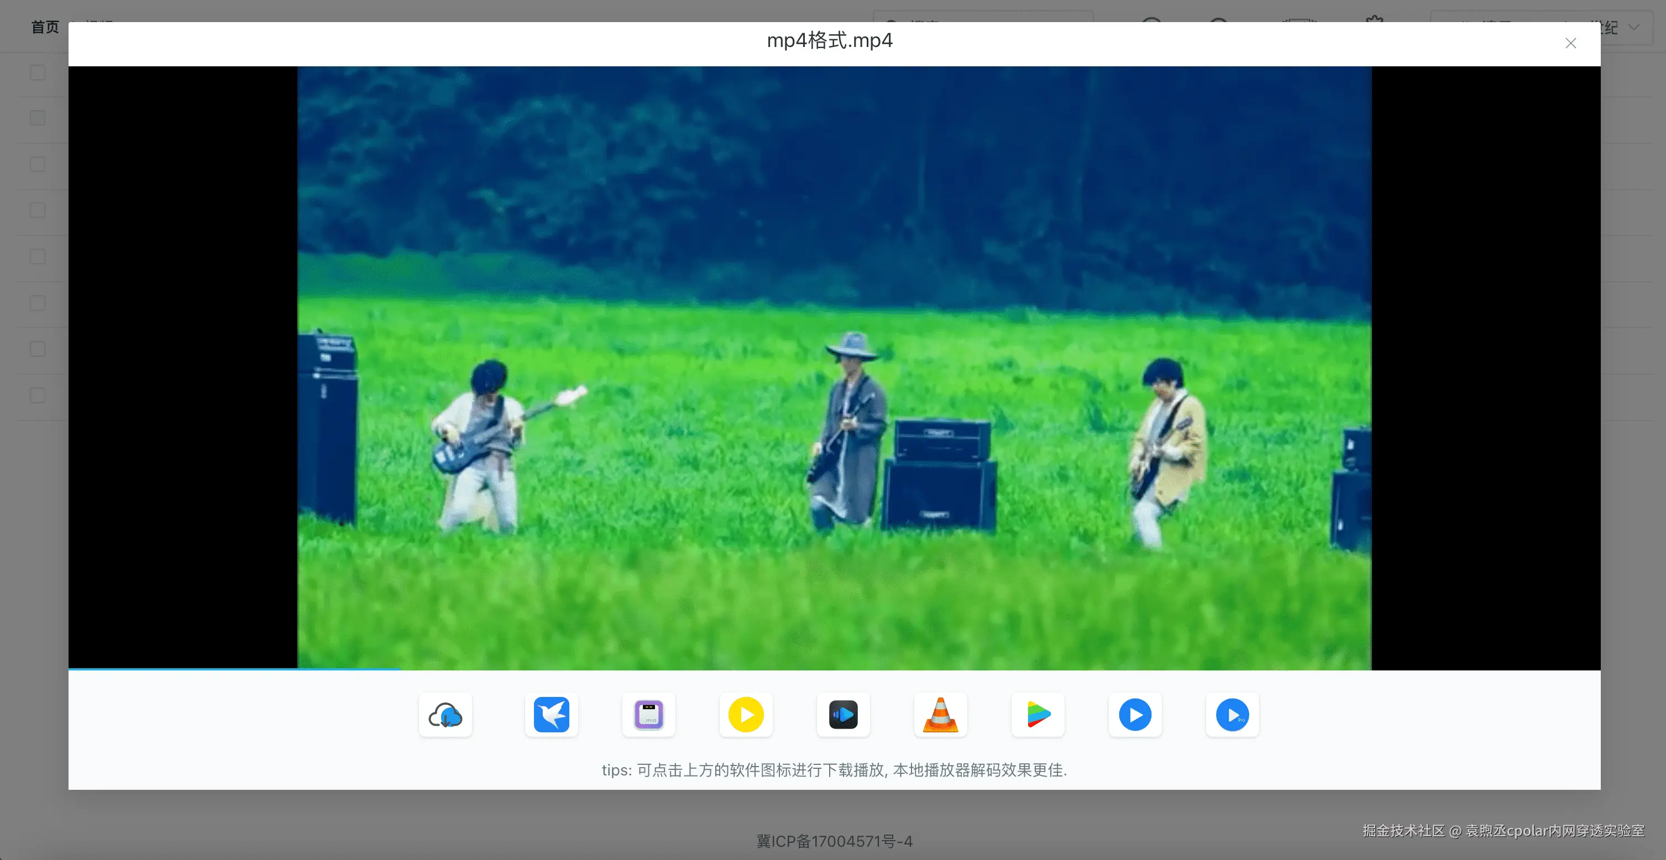
Task: Open the video in nPlayer
Action: [1038, 715]
